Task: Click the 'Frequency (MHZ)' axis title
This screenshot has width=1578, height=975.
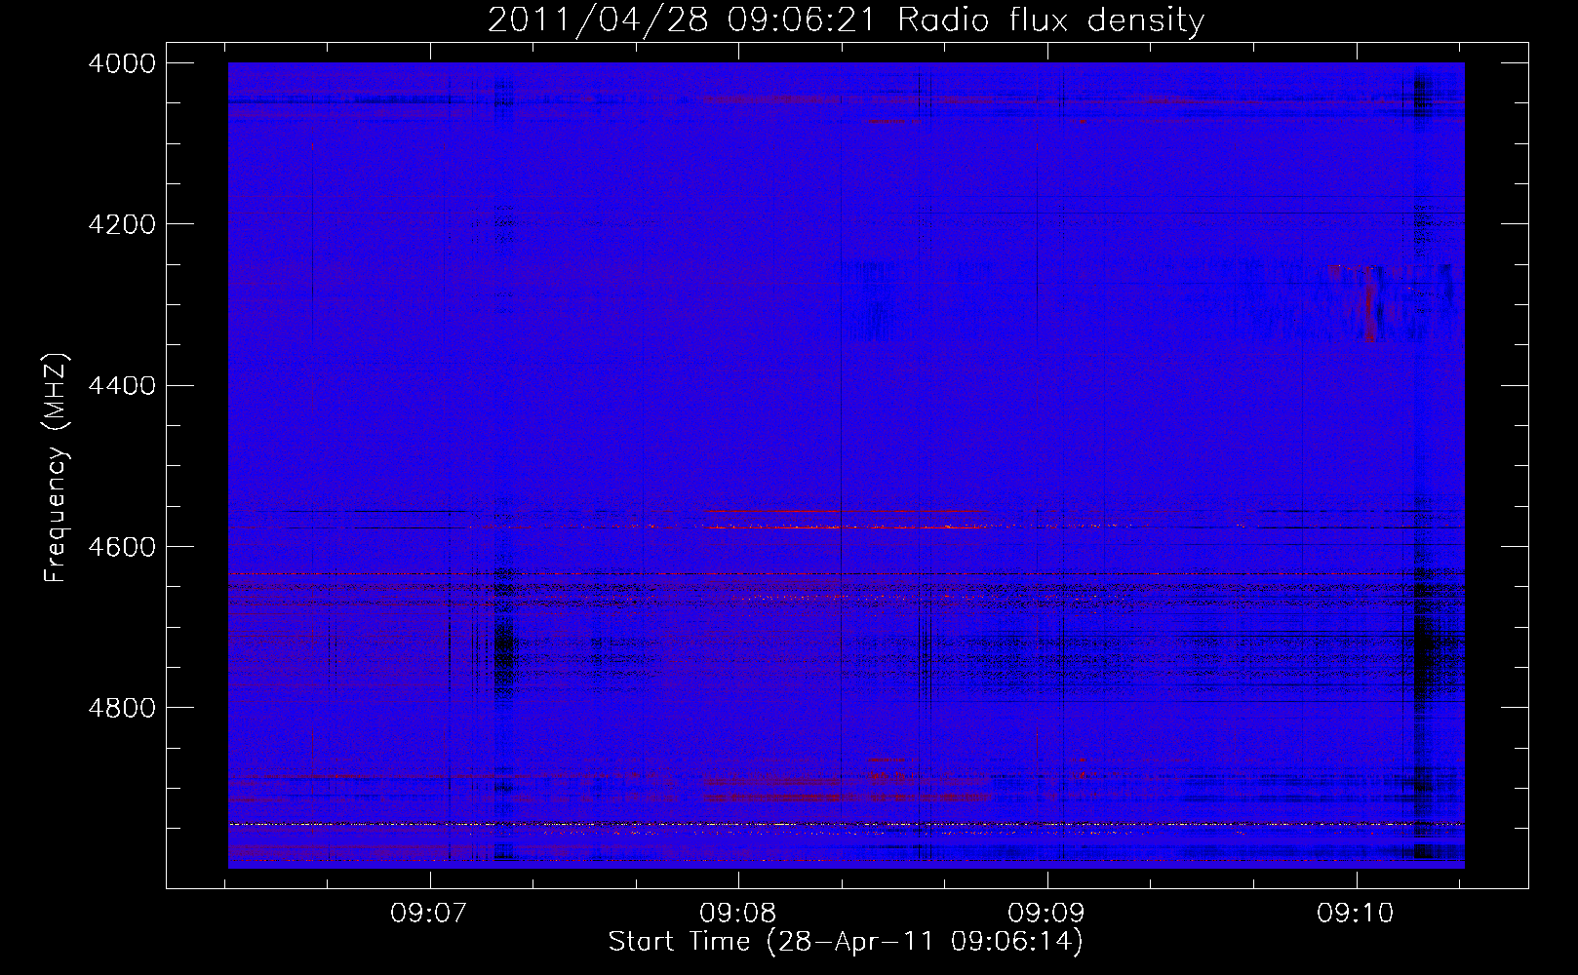Action: click(x=57, y=468)
